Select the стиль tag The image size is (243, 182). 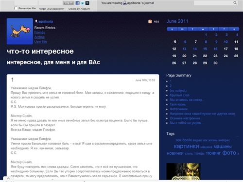[189, 154]
